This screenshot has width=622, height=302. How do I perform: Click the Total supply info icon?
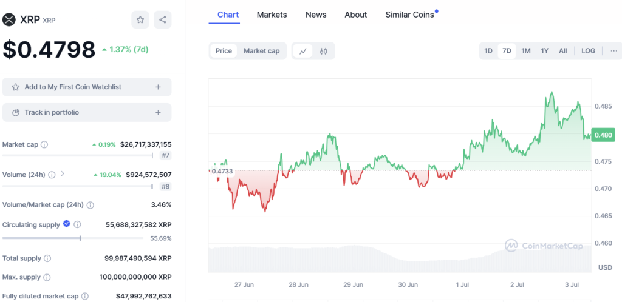[47, 258]
